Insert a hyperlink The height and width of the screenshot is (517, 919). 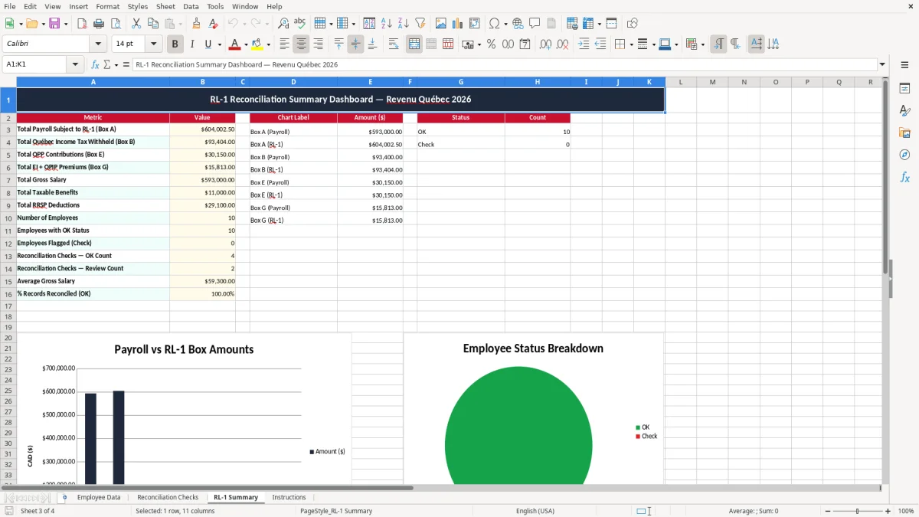(518, 24)
